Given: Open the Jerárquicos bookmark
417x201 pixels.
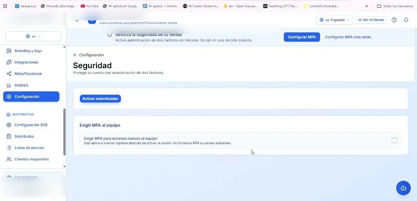Looking at the screenshot, I should [26, 6].
